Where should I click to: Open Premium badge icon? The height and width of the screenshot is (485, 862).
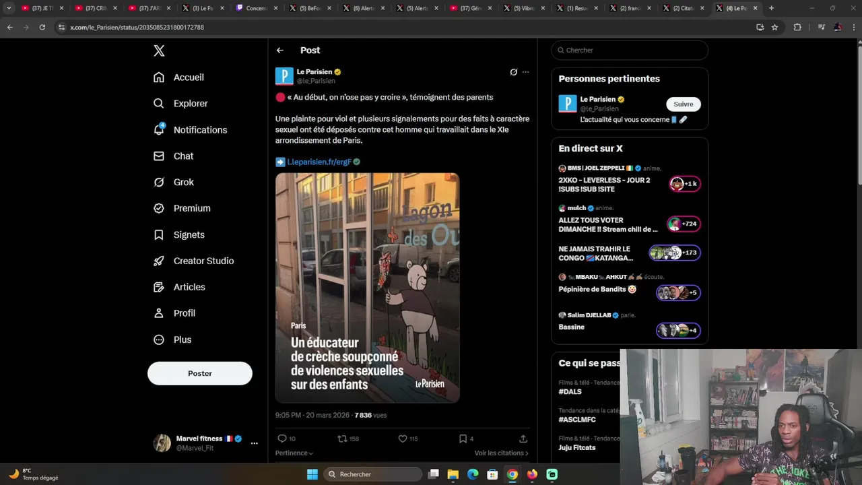pos(159,208)
